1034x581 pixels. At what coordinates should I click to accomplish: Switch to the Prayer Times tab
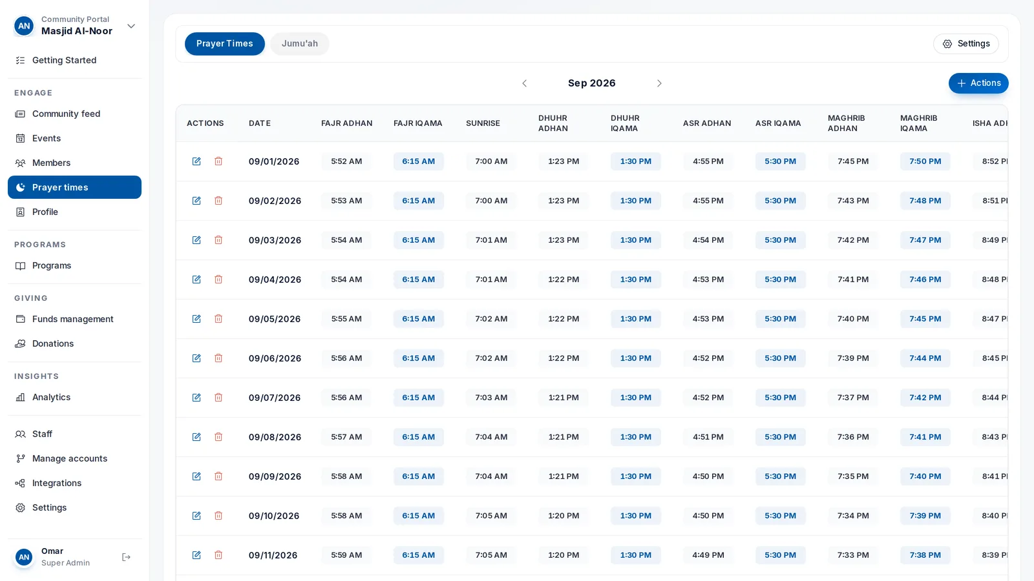[x=225, y=44]
